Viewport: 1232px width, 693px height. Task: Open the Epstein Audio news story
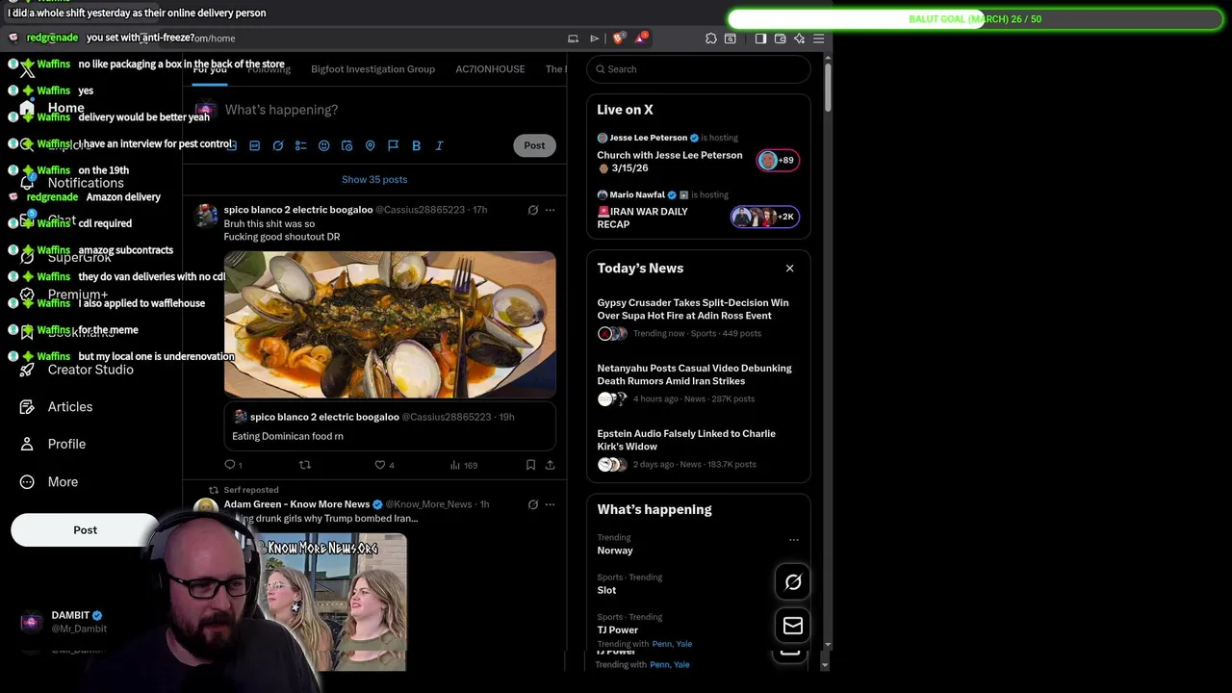pos(698,449)
